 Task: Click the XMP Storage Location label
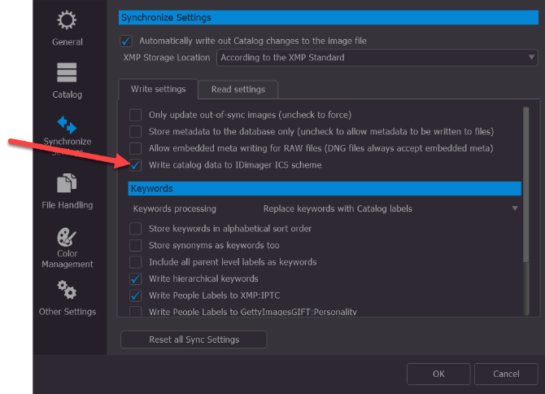point(167,57)
